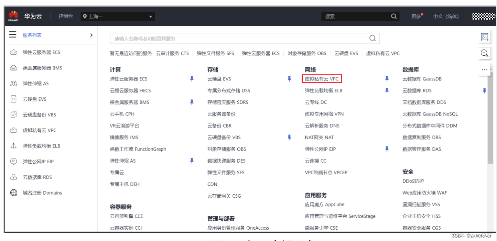Open recent service 对象存储服务 OBS

[x=307, y=53]
